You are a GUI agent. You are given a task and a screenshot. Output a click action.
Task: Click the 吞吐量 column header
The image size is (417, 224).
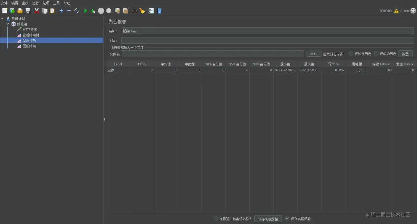point(357,64)
